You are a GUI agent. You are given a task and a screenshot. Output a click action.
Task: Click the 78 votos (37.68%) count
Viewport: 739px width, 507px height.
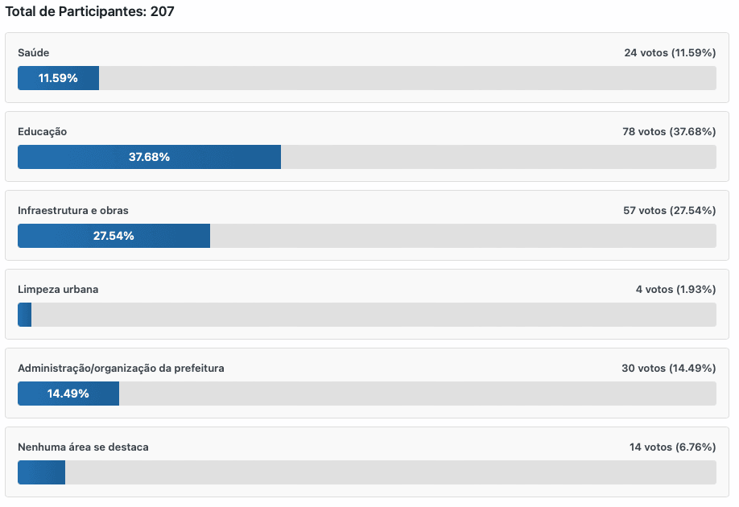point(669,131)
